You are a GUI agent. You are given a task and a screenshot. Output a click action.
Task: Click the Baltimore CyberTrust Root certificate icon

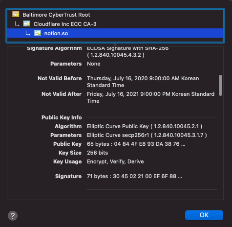[x=16, y=14]
